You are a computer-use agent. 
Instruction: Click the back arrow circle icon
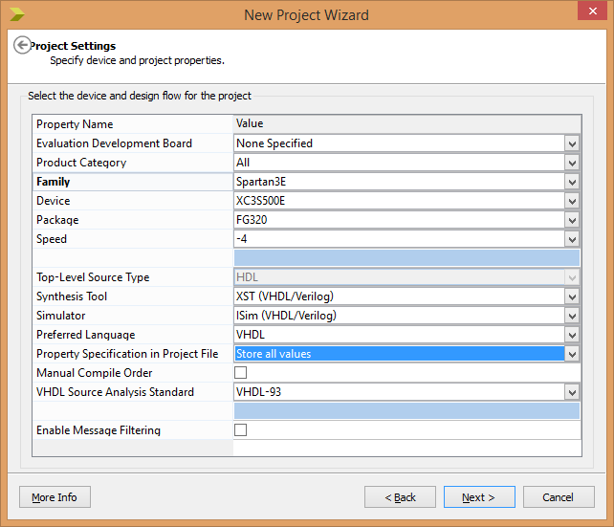pos(22,45)
